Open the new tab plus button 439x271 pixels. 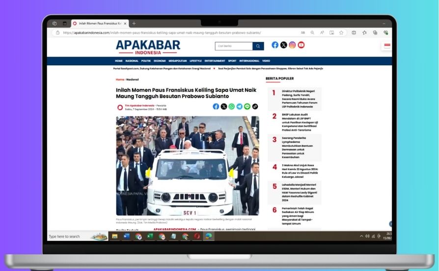point(134,23)
